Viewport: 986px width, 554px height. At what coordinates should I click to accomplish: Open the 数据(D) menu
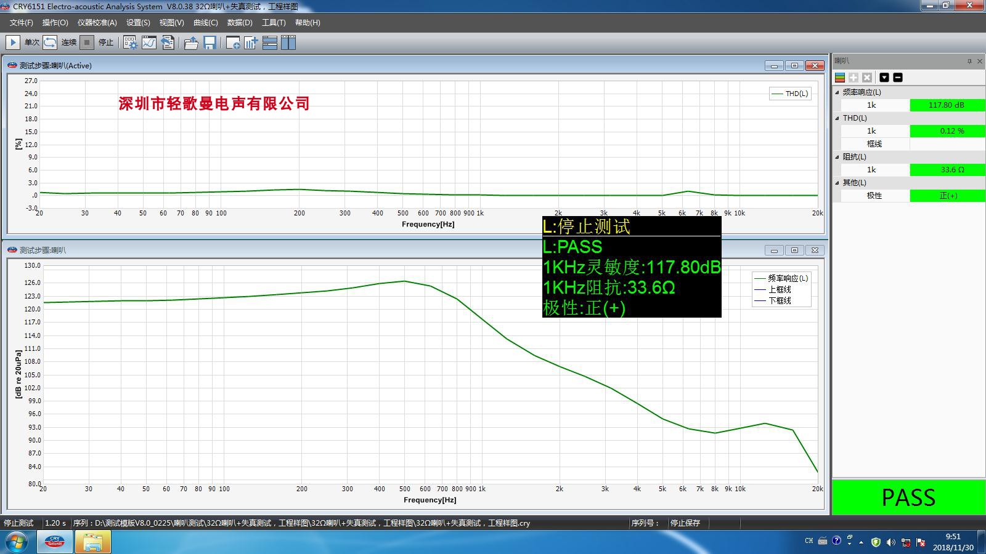click(240, 23)
